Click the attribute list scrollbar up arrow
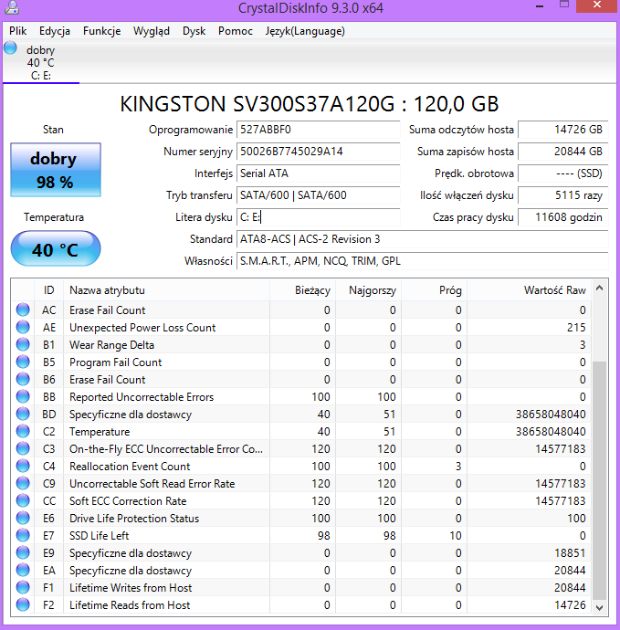This screenshot has width=620, height=630. click(x=600, y=288)
